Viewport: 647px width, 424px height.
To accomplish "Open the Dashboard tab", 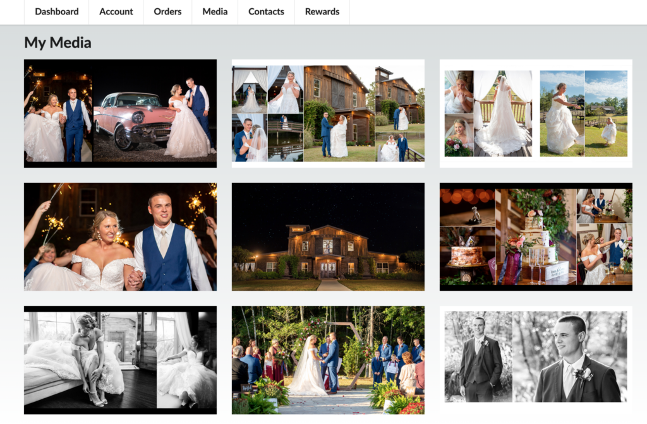I will [56, 12].
